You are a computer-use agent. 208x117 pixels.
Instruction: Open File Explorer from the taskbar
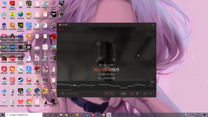coord(61,115)
